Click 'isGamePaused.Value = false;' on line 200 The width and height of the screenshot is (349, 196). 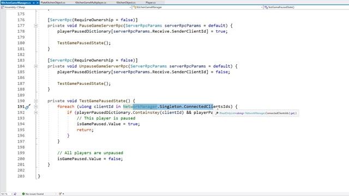coord(90,158)
